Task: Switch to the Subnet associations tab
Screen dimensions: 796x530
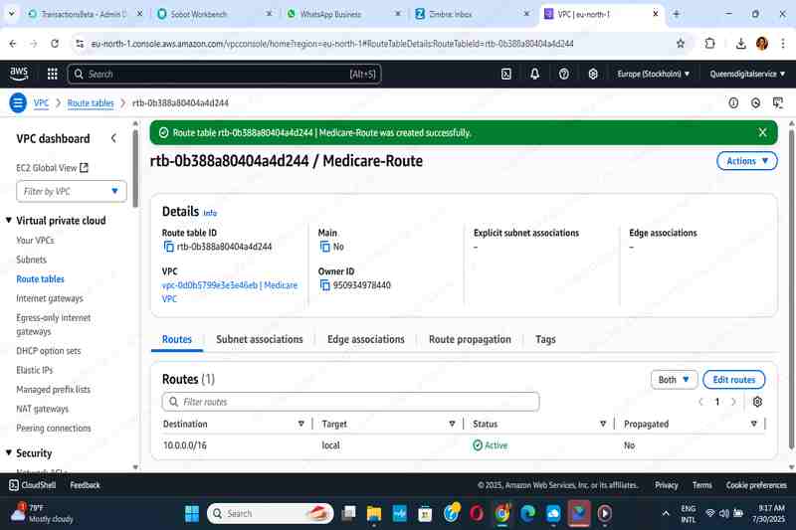Action: click(x=260, y=339)
